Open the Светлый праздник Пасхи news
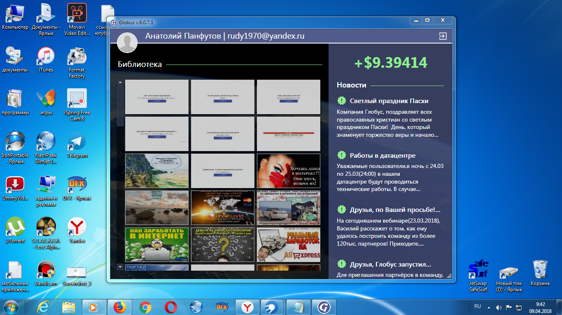Screen dimensions: 562x315 pyautogui.click(x=389, y=101)
